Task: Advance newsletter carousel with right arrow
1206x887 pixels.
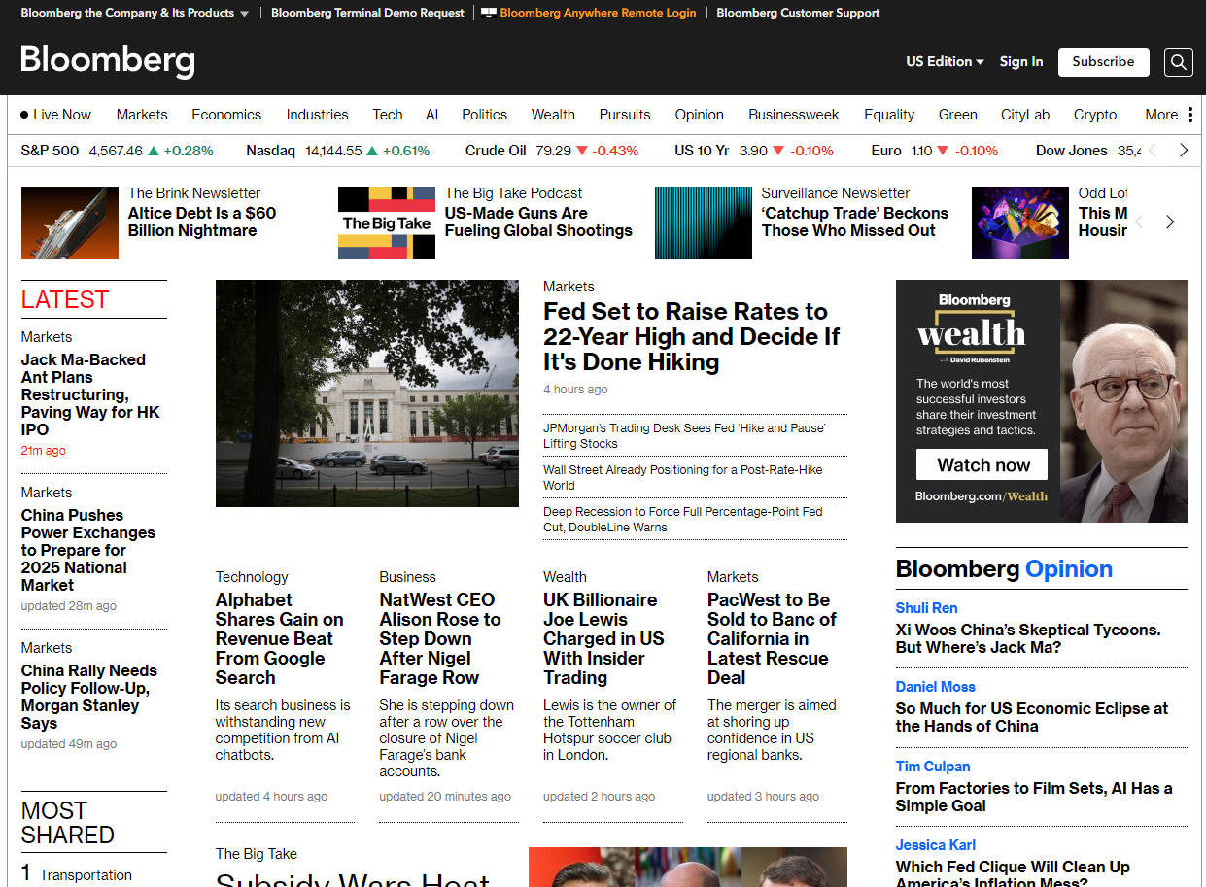Action: pyautogui.click(x=1170, y=222)
